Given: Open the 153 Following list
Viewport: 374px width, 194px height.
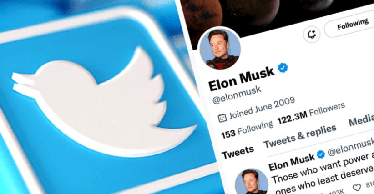Looking at the screenshot, I should 247,130.
